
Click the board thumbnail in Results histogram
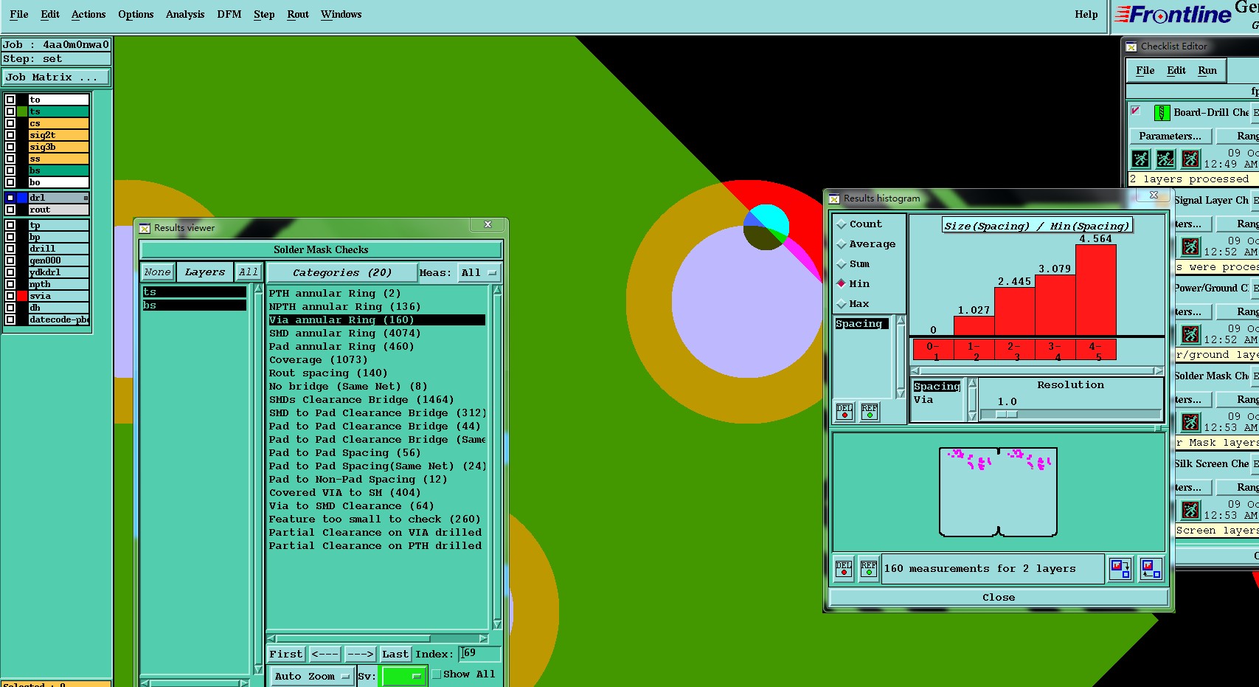click(998, 492)
